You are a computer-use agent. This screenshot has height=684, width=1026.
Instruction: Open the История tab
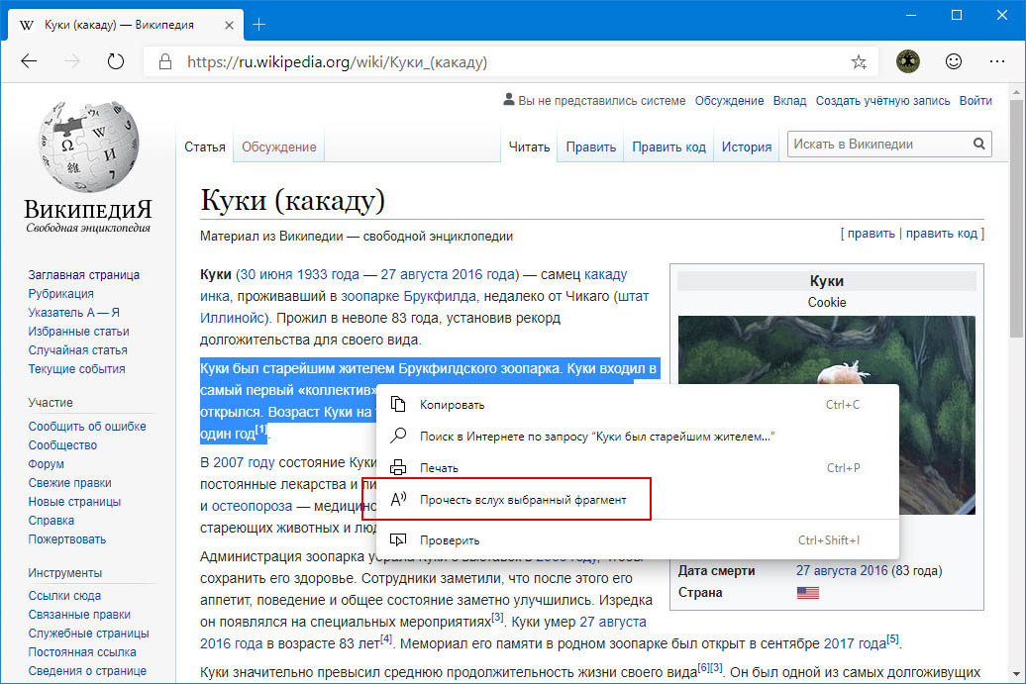point(747,147)
